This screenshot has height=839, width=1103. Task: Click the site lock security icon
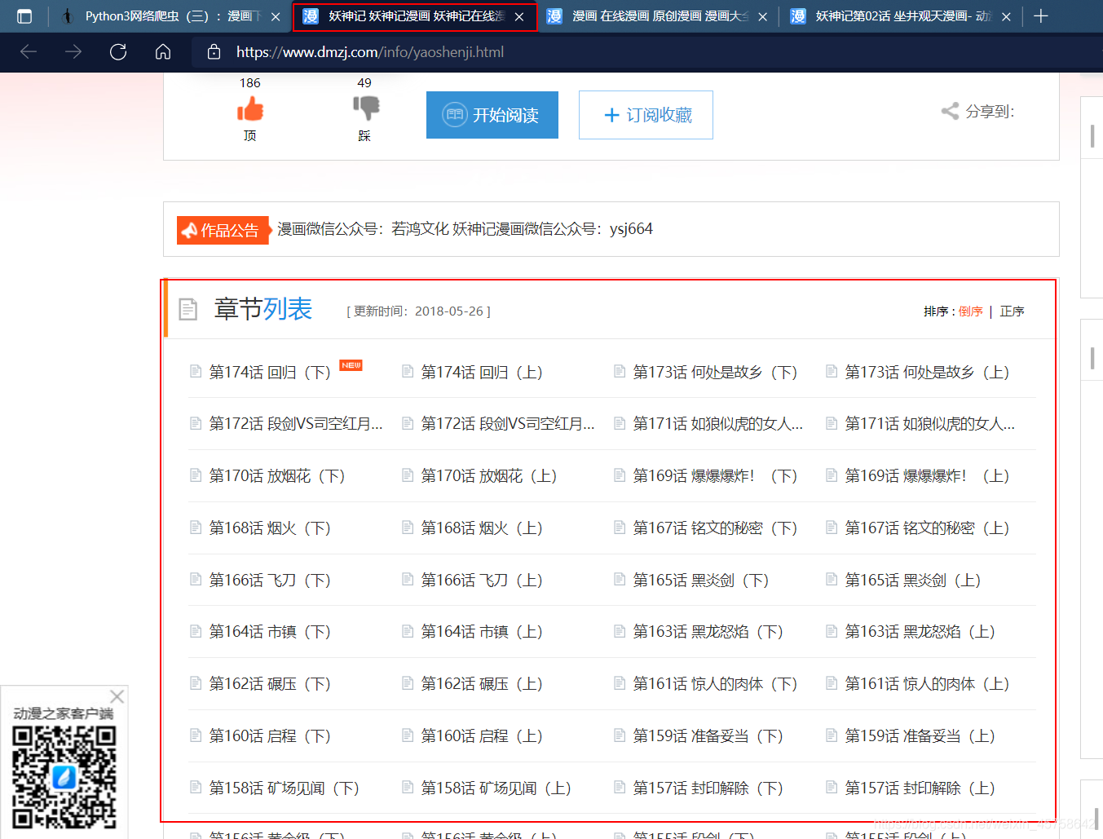click(x=214, y=52)
